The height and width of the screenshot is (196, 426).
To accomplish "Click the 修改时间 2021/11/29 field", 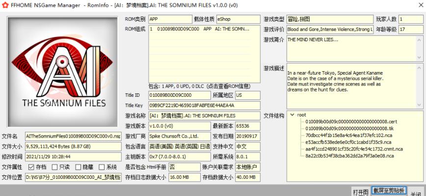I will tap(73, 157).
